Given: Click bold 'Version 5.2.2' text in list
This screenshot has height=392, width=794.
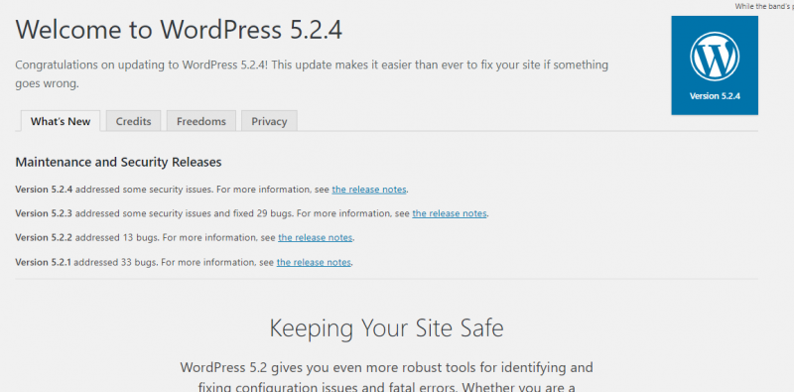Looking at the screenshot, I should click(x=44, y=237).
